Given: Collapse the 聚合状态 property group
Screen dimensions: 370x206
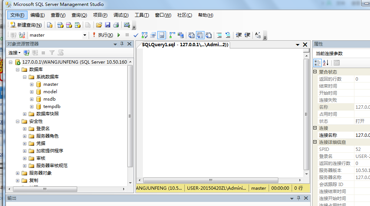Looking at the screenshot, I should tap(315, 72).
